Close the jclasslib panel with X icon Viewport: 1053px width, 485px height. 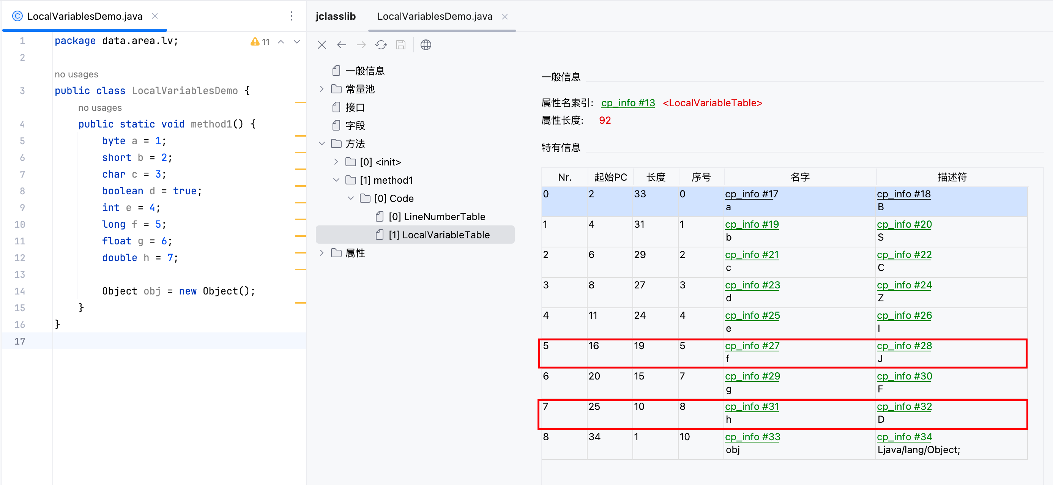[322, 45]
